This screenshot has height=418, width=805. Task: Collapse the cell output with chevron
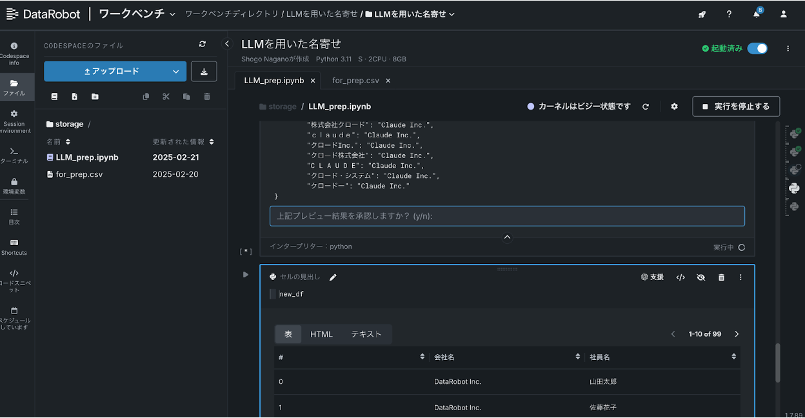click(x=507, y=237)
